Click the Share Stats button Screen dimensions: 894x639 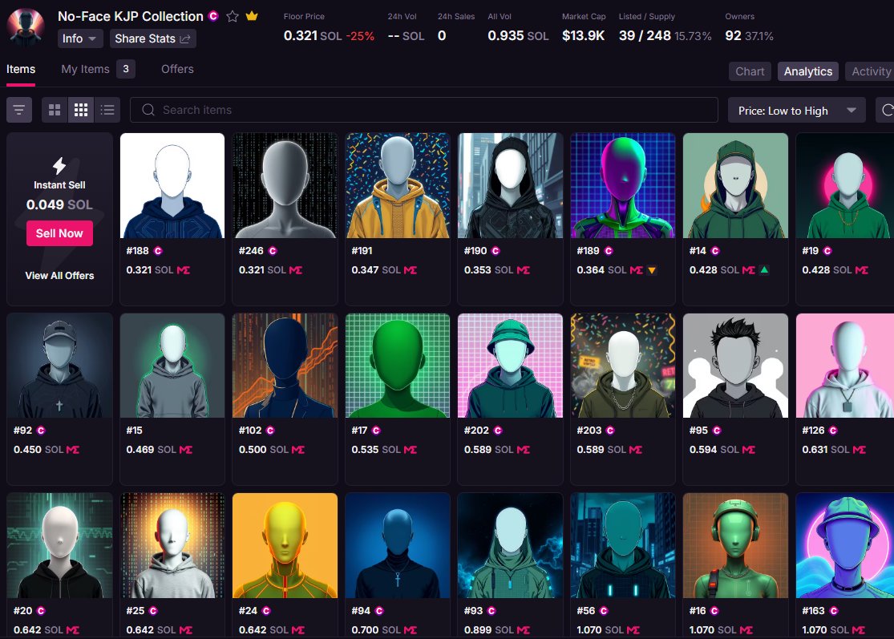(153, 38)
